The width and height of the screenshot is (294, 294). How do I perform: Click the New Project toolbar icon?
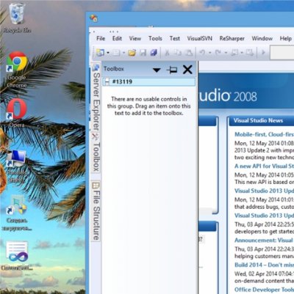[x=100, y=53]
